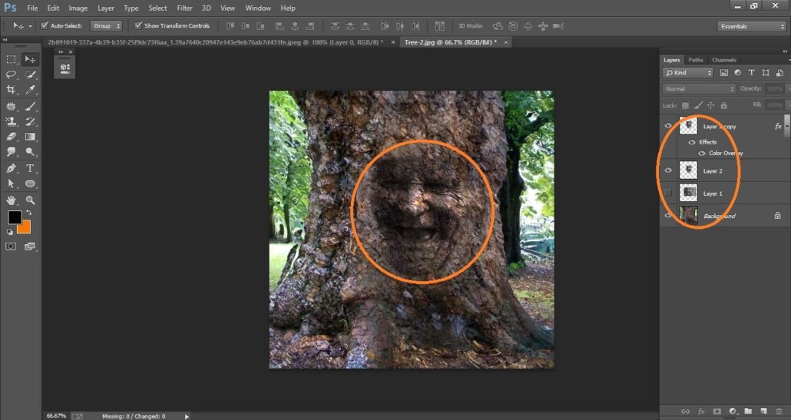Select the Brush tool
791x420 pixels.
[30, 107]
